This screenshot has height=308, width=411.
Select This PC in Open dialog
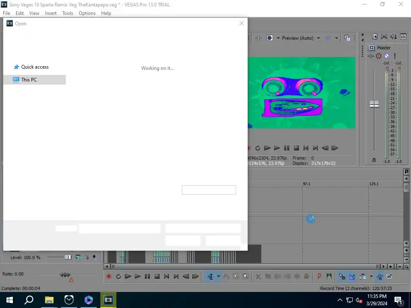pos(35,80)
